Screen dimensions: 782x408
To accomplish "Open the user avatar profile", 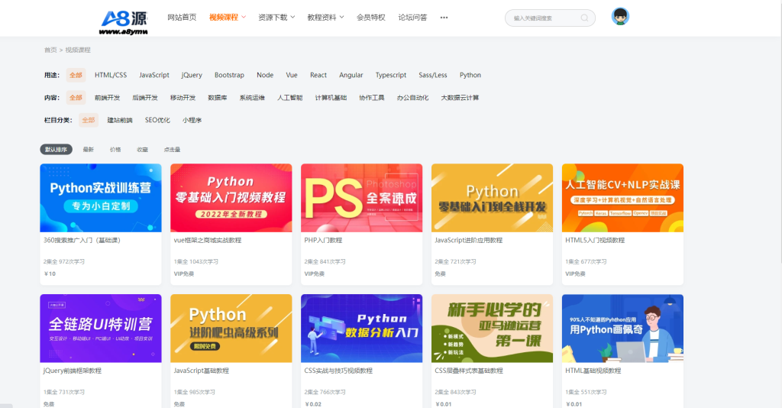I will [620, 17].
